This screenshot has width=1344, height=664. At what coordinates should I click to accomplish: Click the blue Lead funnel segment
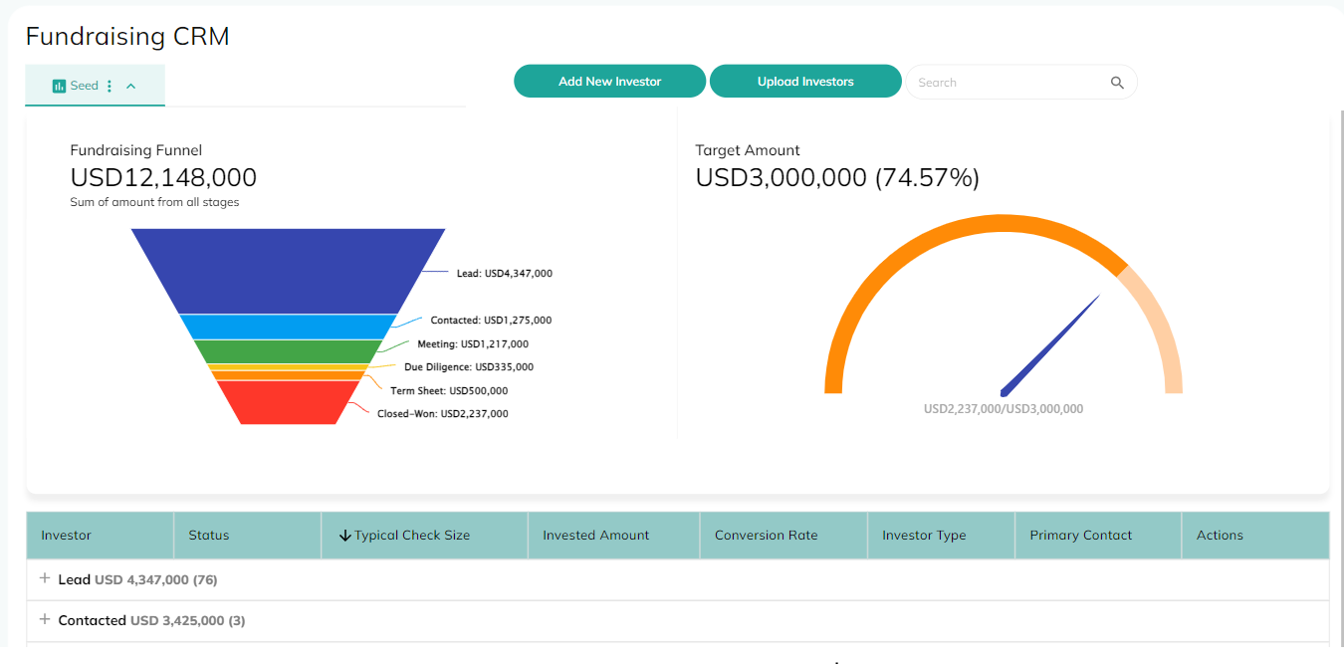coord(288,271)
